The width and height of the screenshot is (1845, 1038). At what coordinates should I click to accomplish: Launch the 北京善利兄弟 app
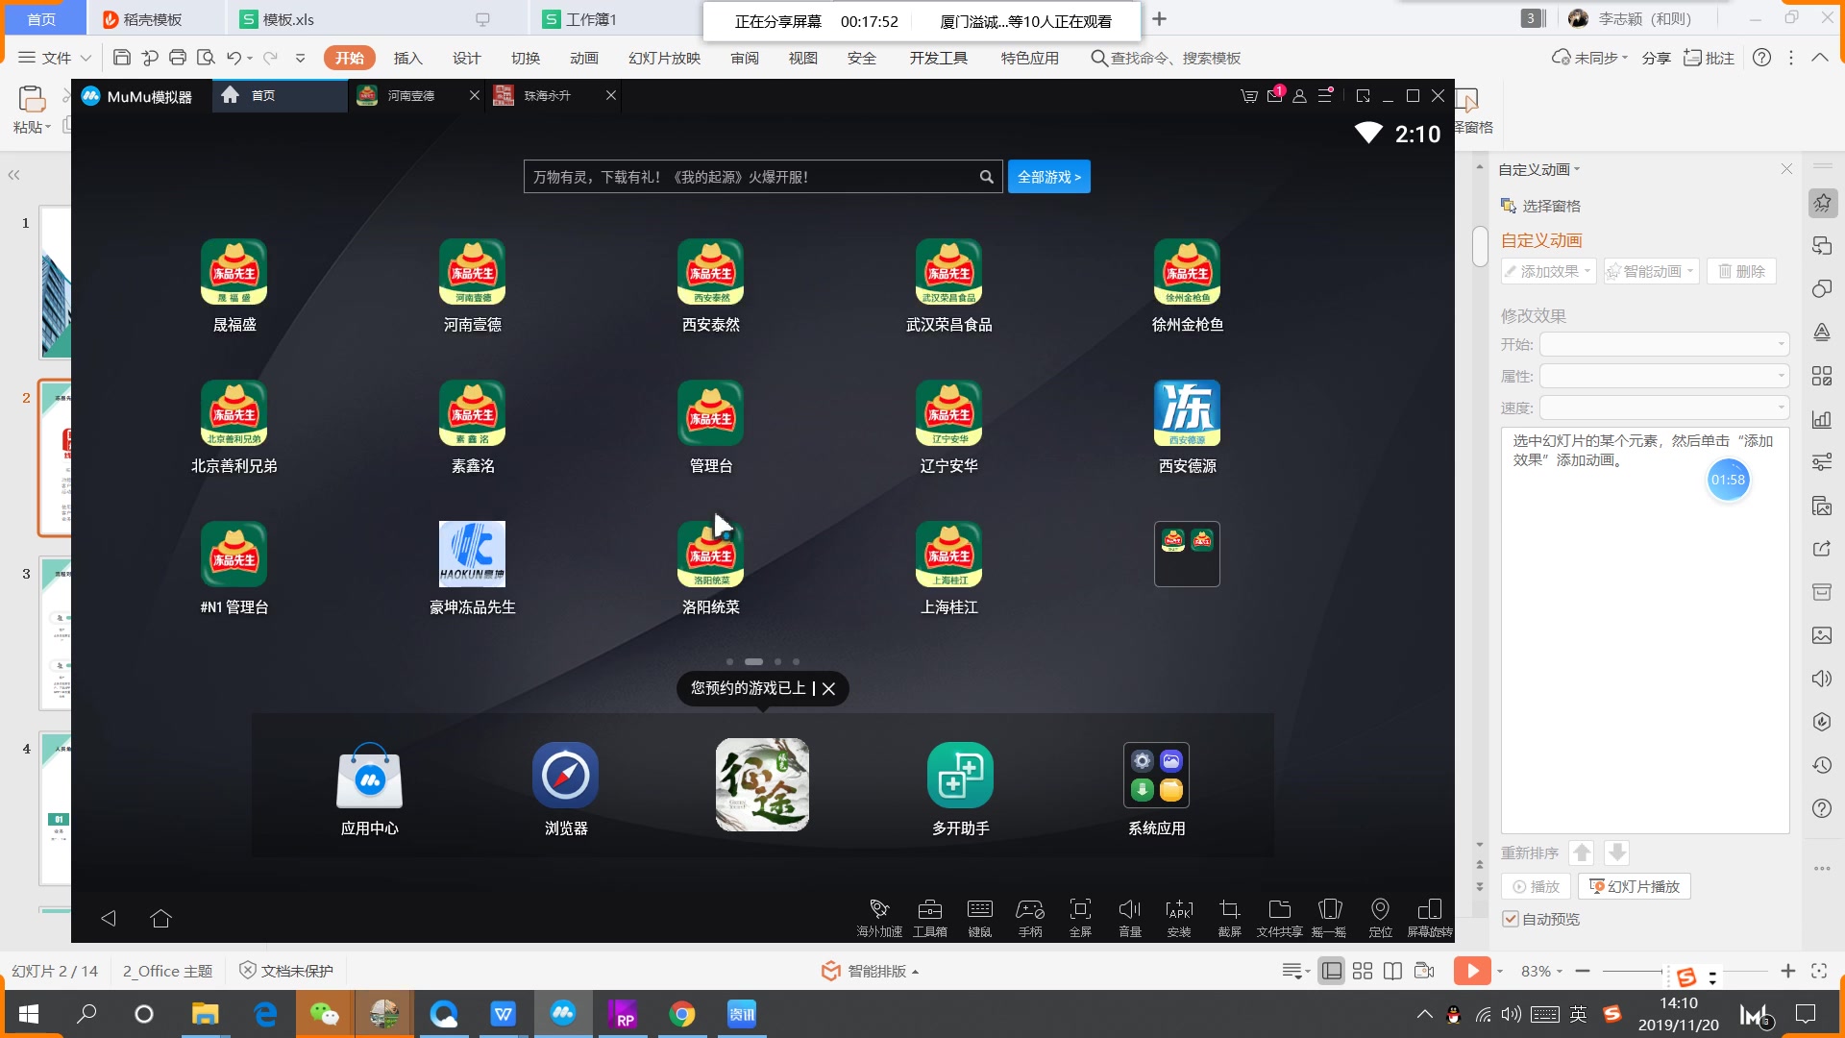coord(234,413)
